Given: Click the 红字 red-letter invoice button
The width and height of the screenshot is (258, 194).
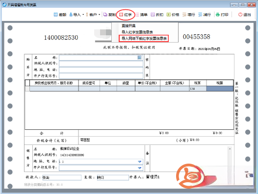Looking at the screenshot, I should 126,15.
